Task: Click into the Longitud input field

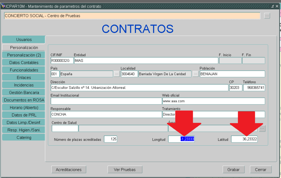Action: point(181,139)
